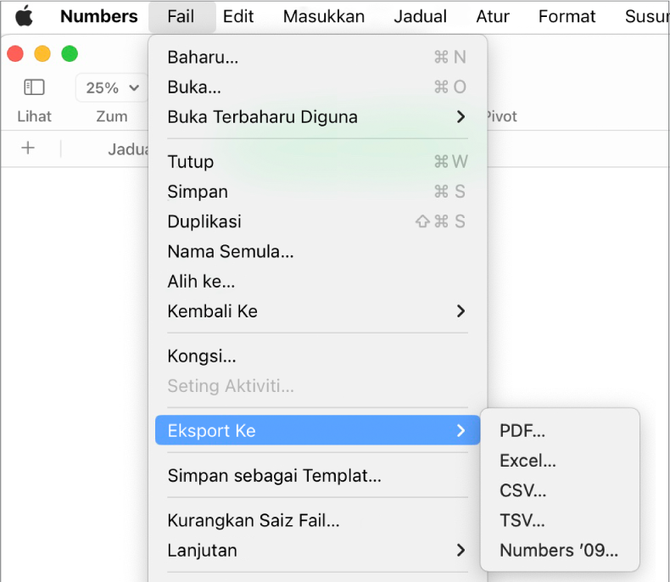The image size is (670, 582).
Task: Expand Buka Terbaharu Diguna submenu
Action: point(317,117)
